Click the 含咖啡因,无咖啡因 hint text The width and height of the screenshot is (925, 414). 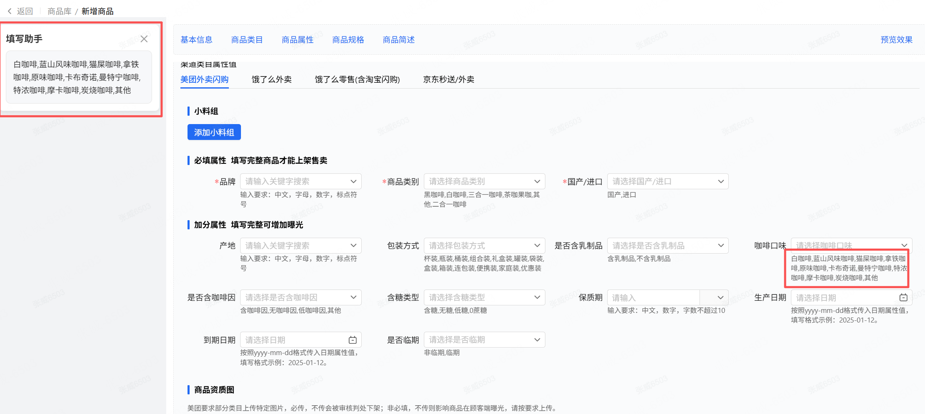click(291, 310)
